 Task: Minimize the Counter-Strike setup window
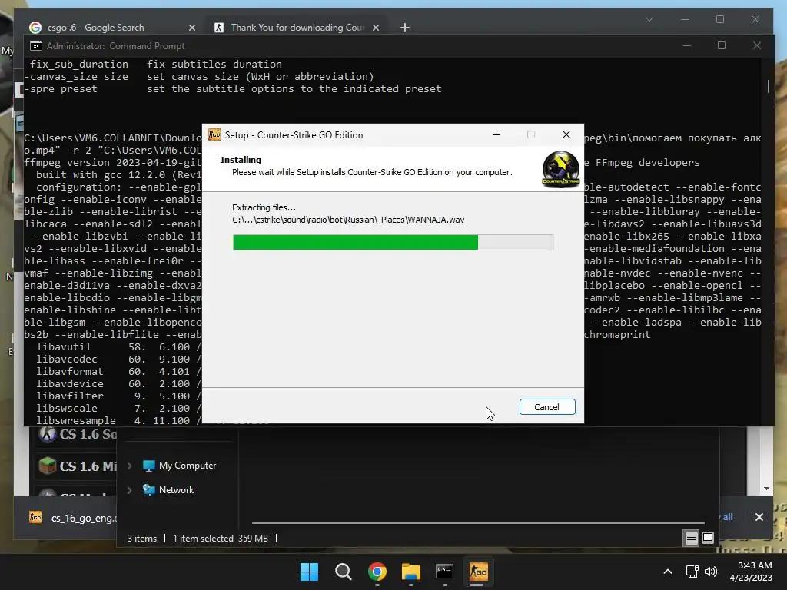(496, 134)
